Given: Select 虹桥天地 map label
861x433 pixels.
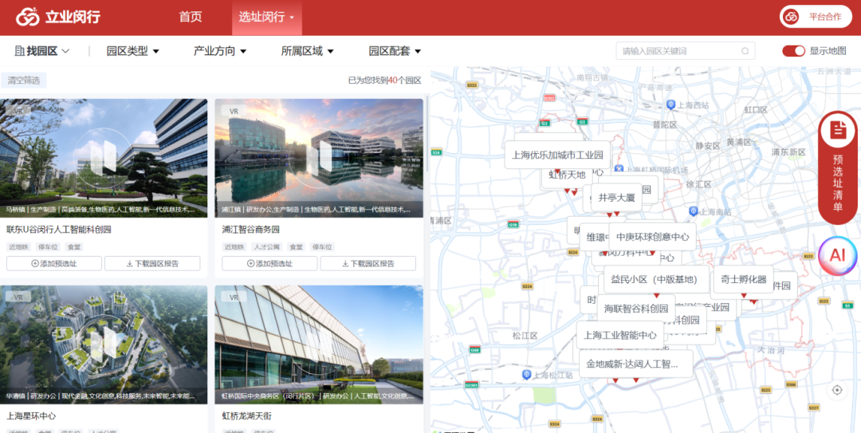Looking at the screenshot, I should 568,175.
